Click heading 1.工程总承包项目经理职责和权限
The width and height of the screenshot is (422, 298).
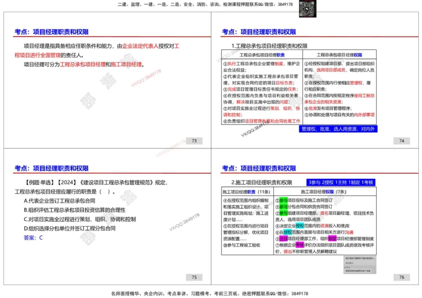(270, 46)
